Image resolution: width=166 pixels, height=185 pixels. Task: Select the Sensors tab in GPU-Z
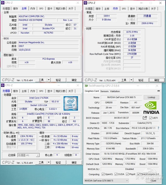tap(104, 91)
